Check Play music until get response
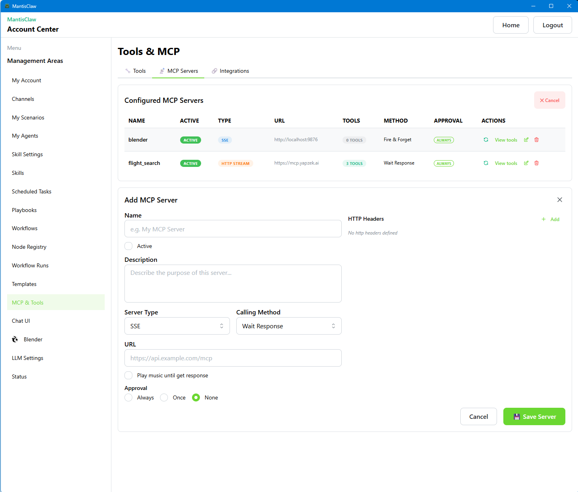The width and height of the screenshot is (578, 492). click(x=128, y=375)
